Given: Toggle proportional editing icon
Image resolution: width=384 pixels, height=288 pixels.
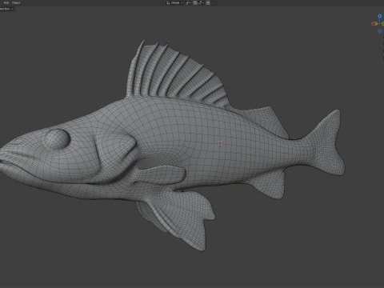Looking at the screenshot, I should tap(208, 2).
